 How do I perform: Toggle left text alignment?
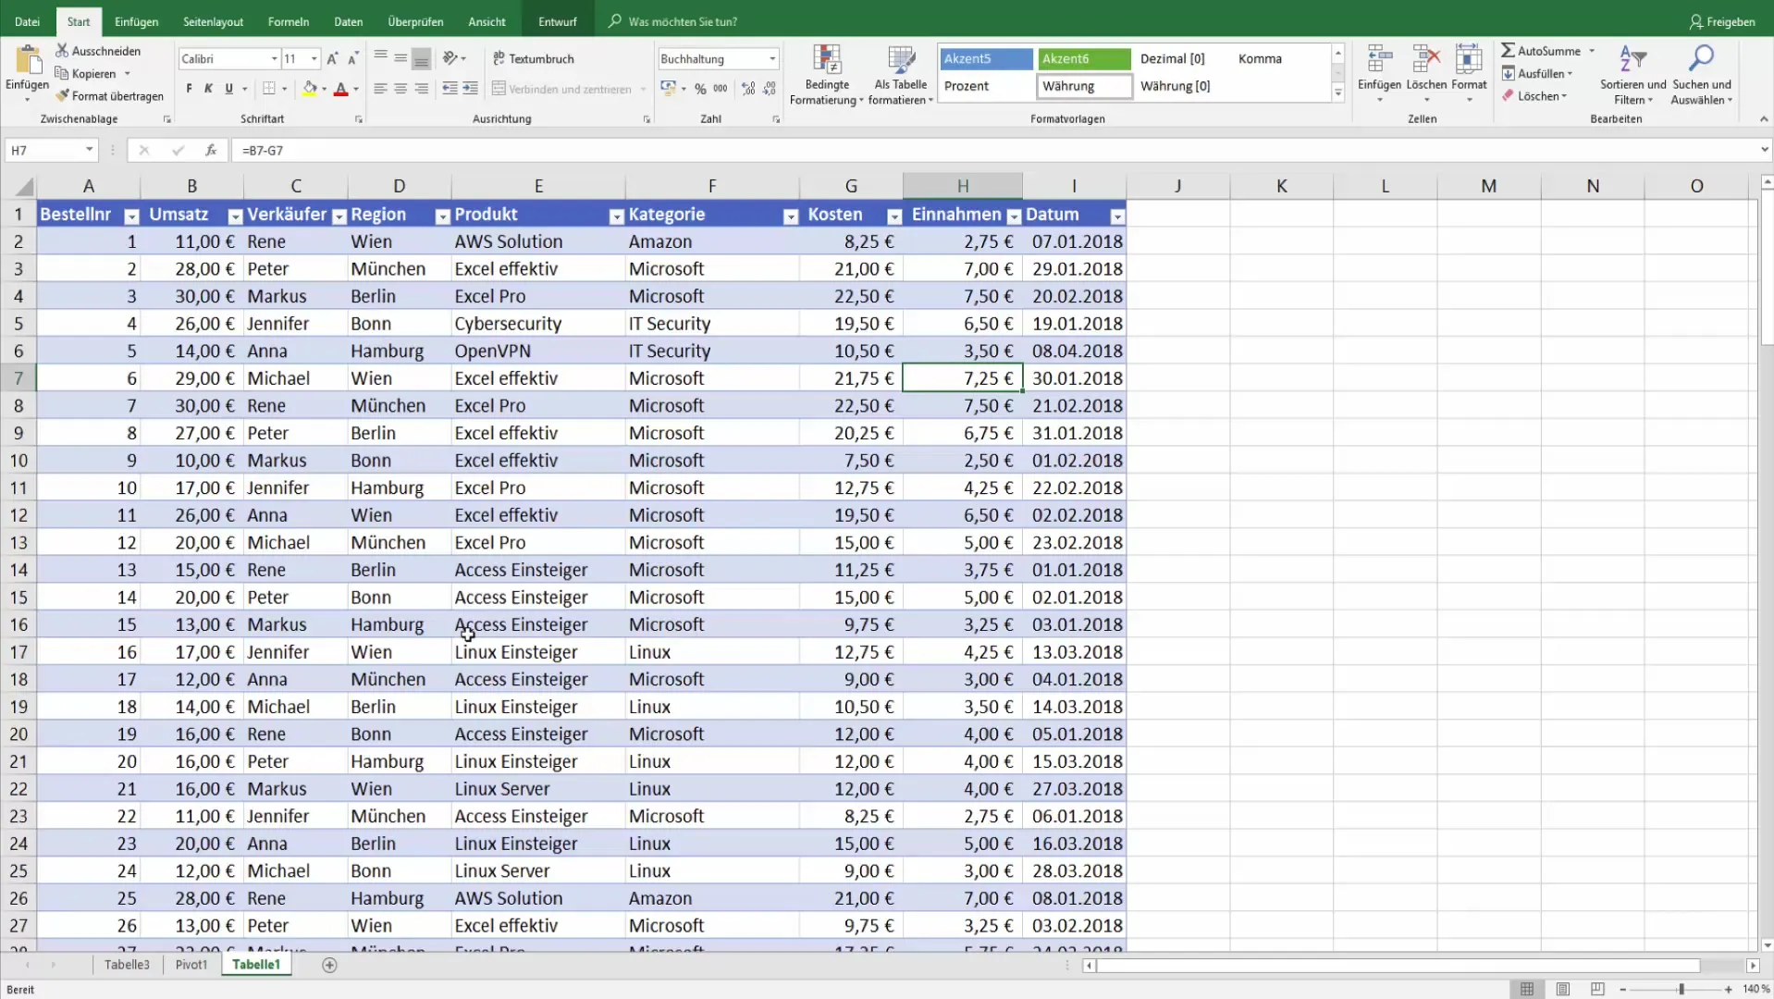[x=380, y=89]
